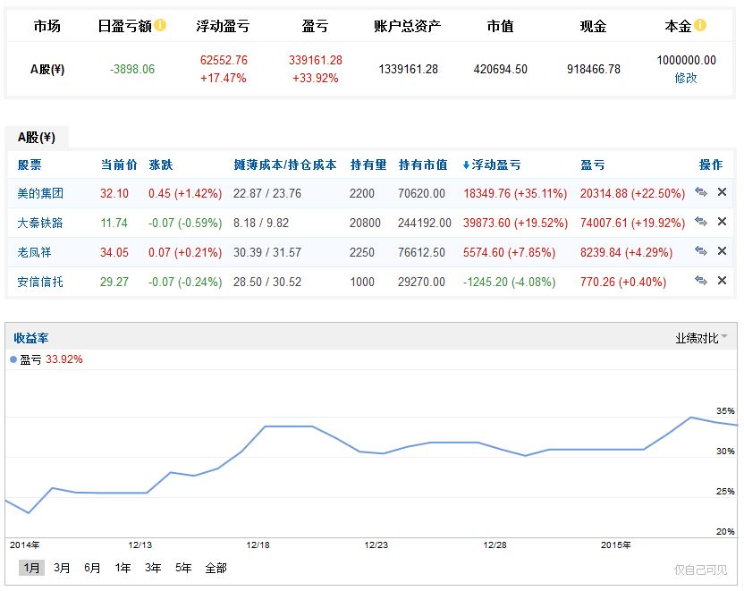This screenshot has width=744, height=591.
Task: Click summary profit 339161.28
Action: coord(316,60)
